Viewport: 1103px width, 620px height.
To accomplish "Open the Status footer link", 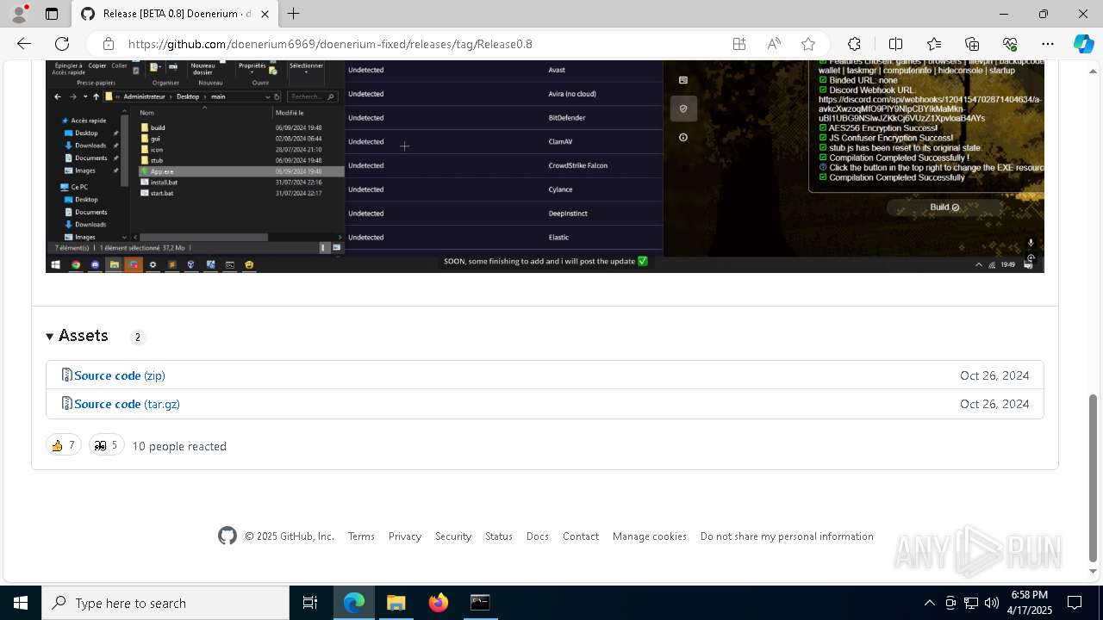I will 499,536.
